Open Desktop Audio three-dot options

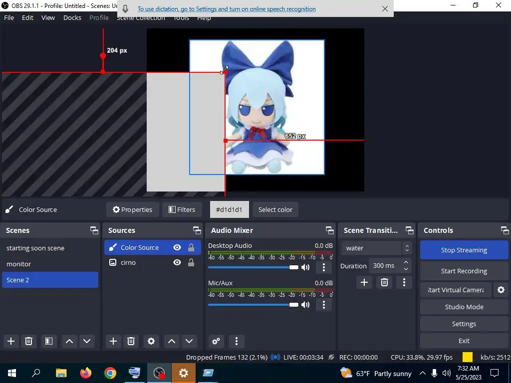(x=323, y=267)
